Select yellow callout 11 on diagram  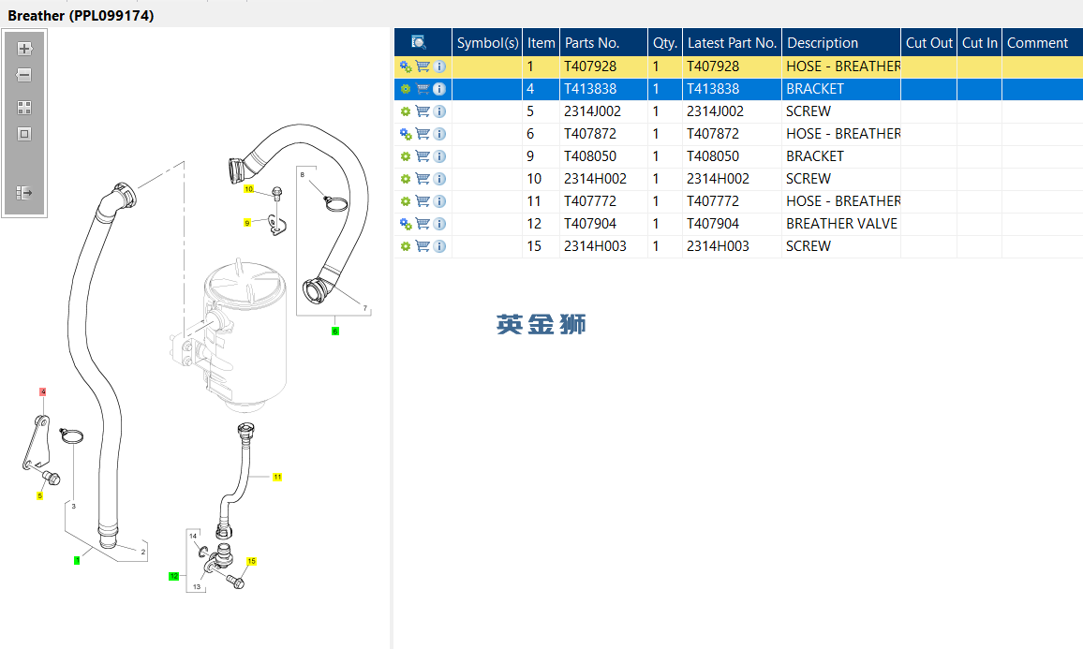[x=277, y=477]
